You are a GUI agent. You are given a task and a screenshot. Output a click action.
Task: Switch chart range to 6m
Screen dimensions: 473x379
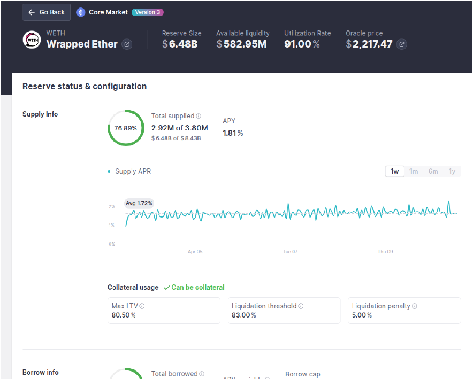coord(433,172)
